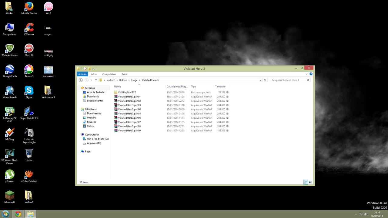Expand the ribbon with the chevron

point(307,74)
